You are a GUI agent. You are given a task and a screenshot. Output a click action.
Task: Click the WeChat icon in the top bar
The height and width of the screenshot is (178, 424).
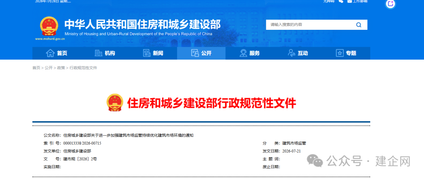pyautogui.click(x=341, y=1)
